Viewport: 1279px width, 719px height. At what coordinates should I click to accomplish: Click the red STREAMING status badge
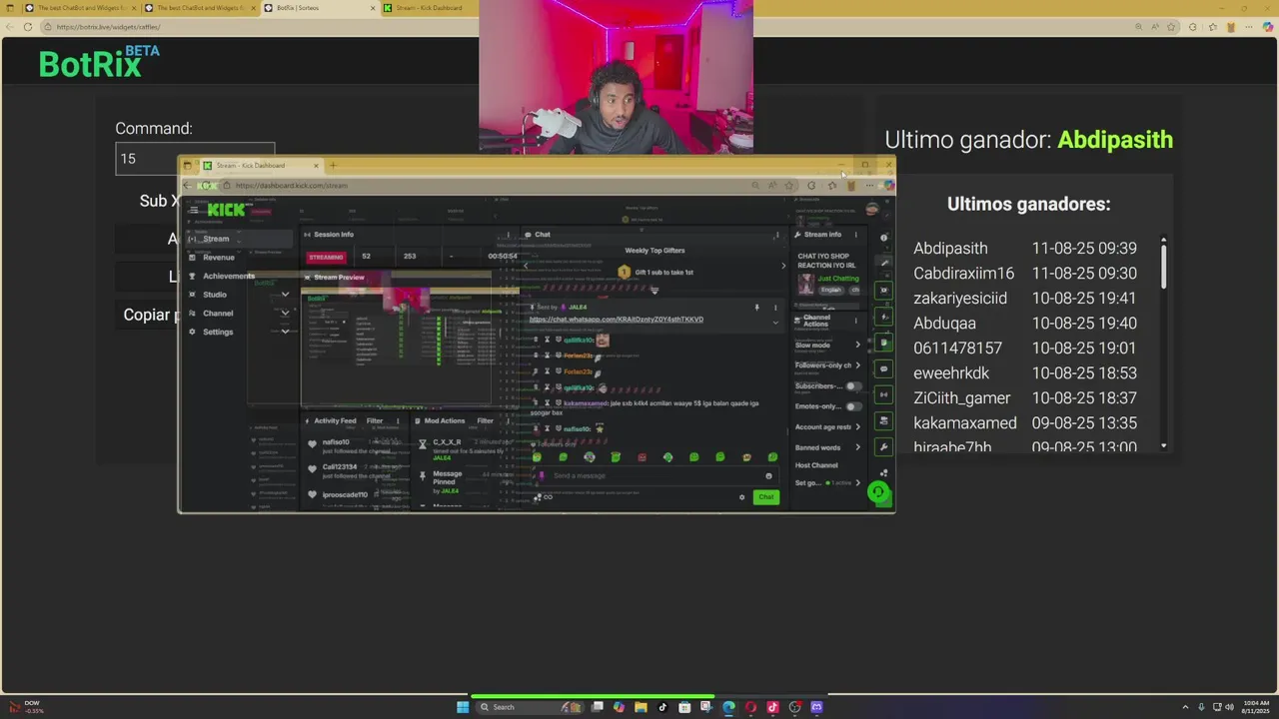point(326,257)
